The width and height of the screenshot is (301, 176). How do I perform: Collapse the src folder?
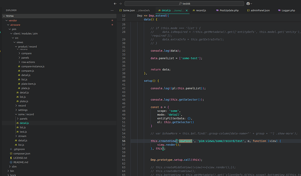13,38
